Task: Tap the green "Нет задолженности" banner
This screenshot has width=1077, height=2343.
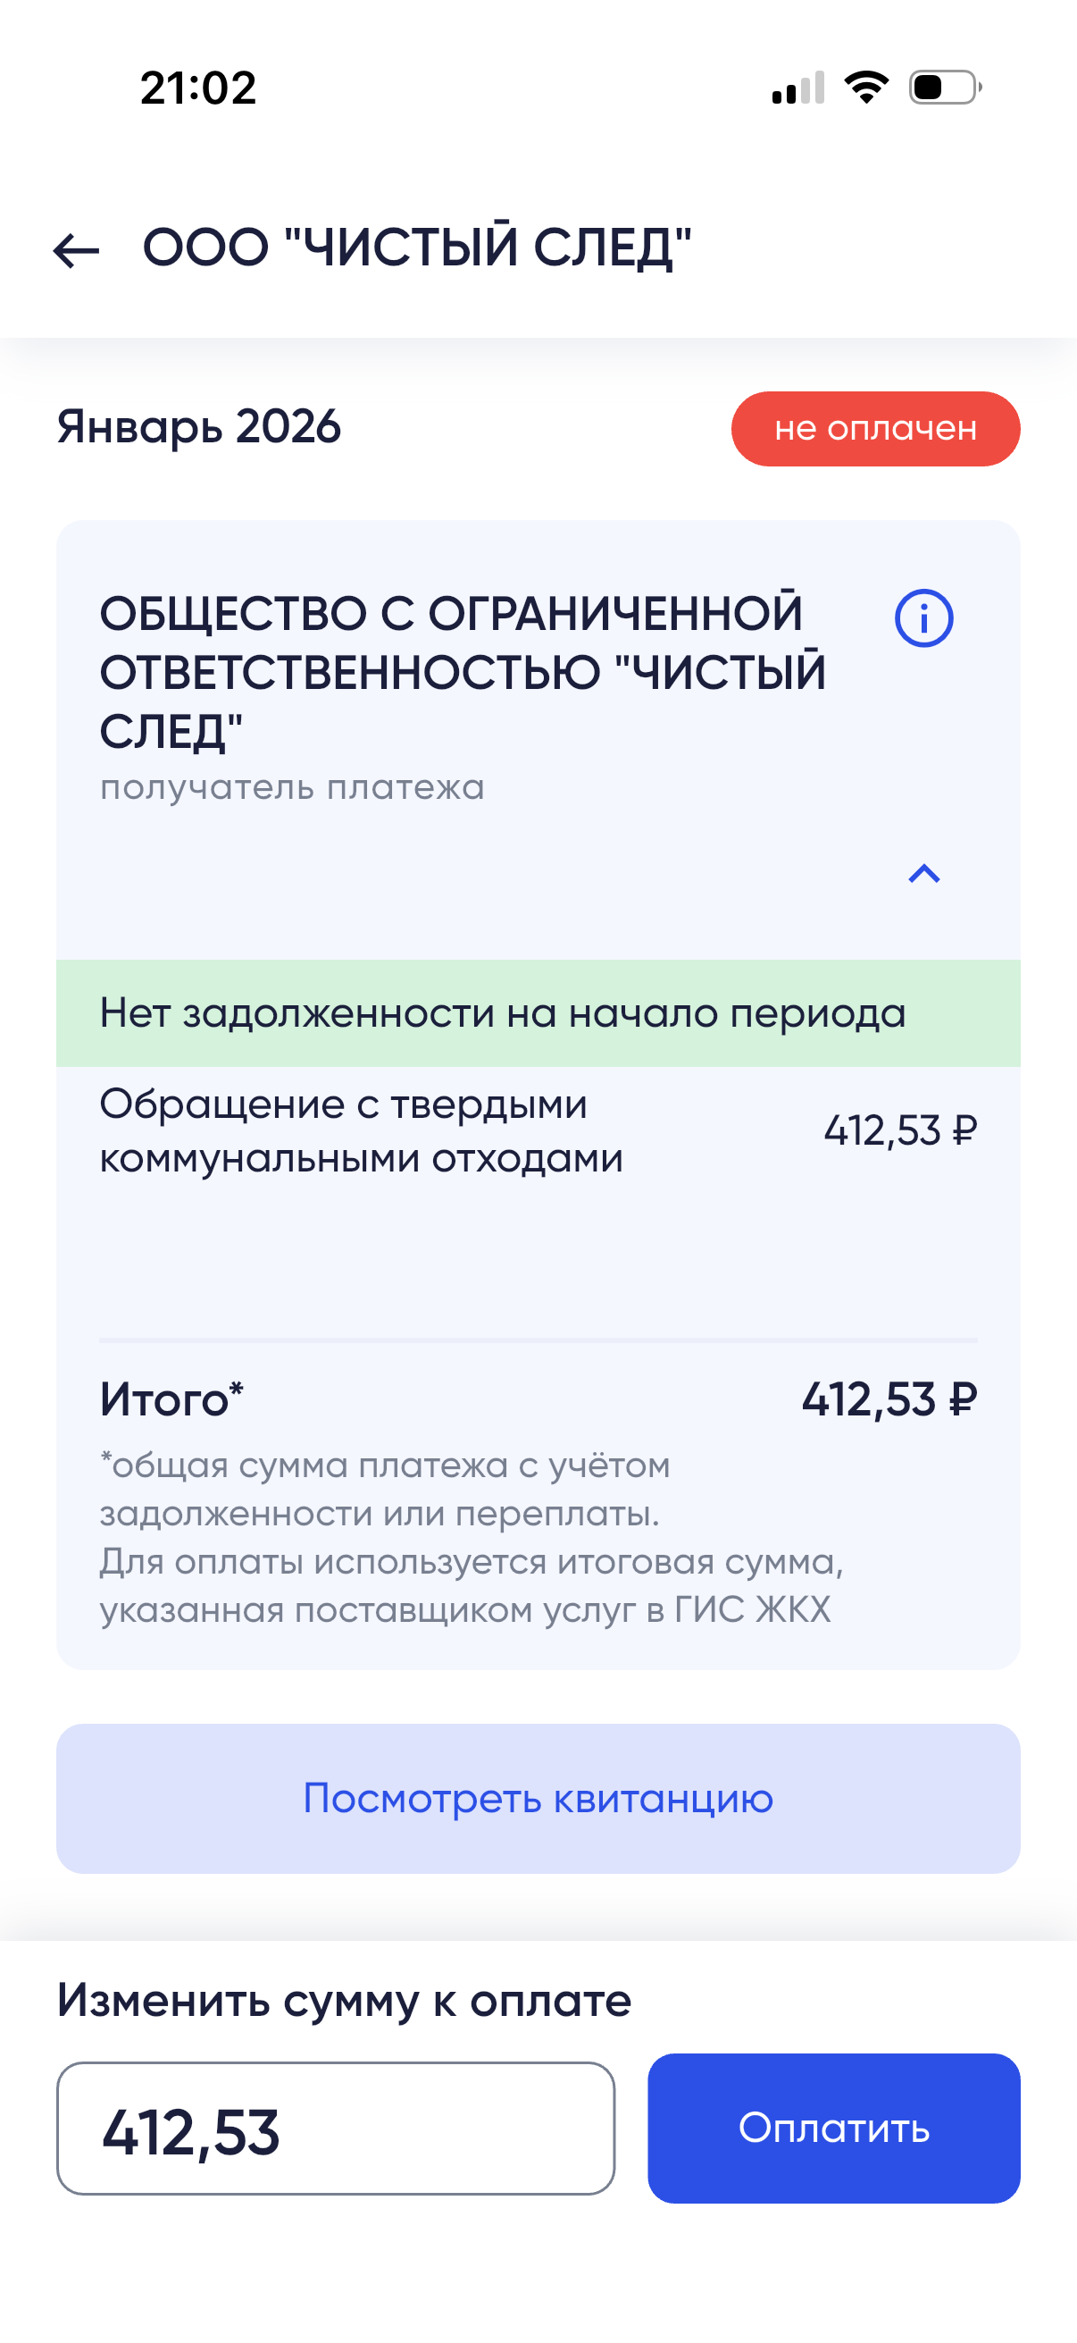Action: [538, 1012]
